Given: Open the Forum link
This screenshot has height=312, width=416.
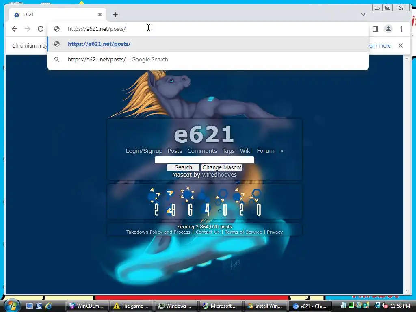Looking at the screenshot, I should tap(266, 151).
